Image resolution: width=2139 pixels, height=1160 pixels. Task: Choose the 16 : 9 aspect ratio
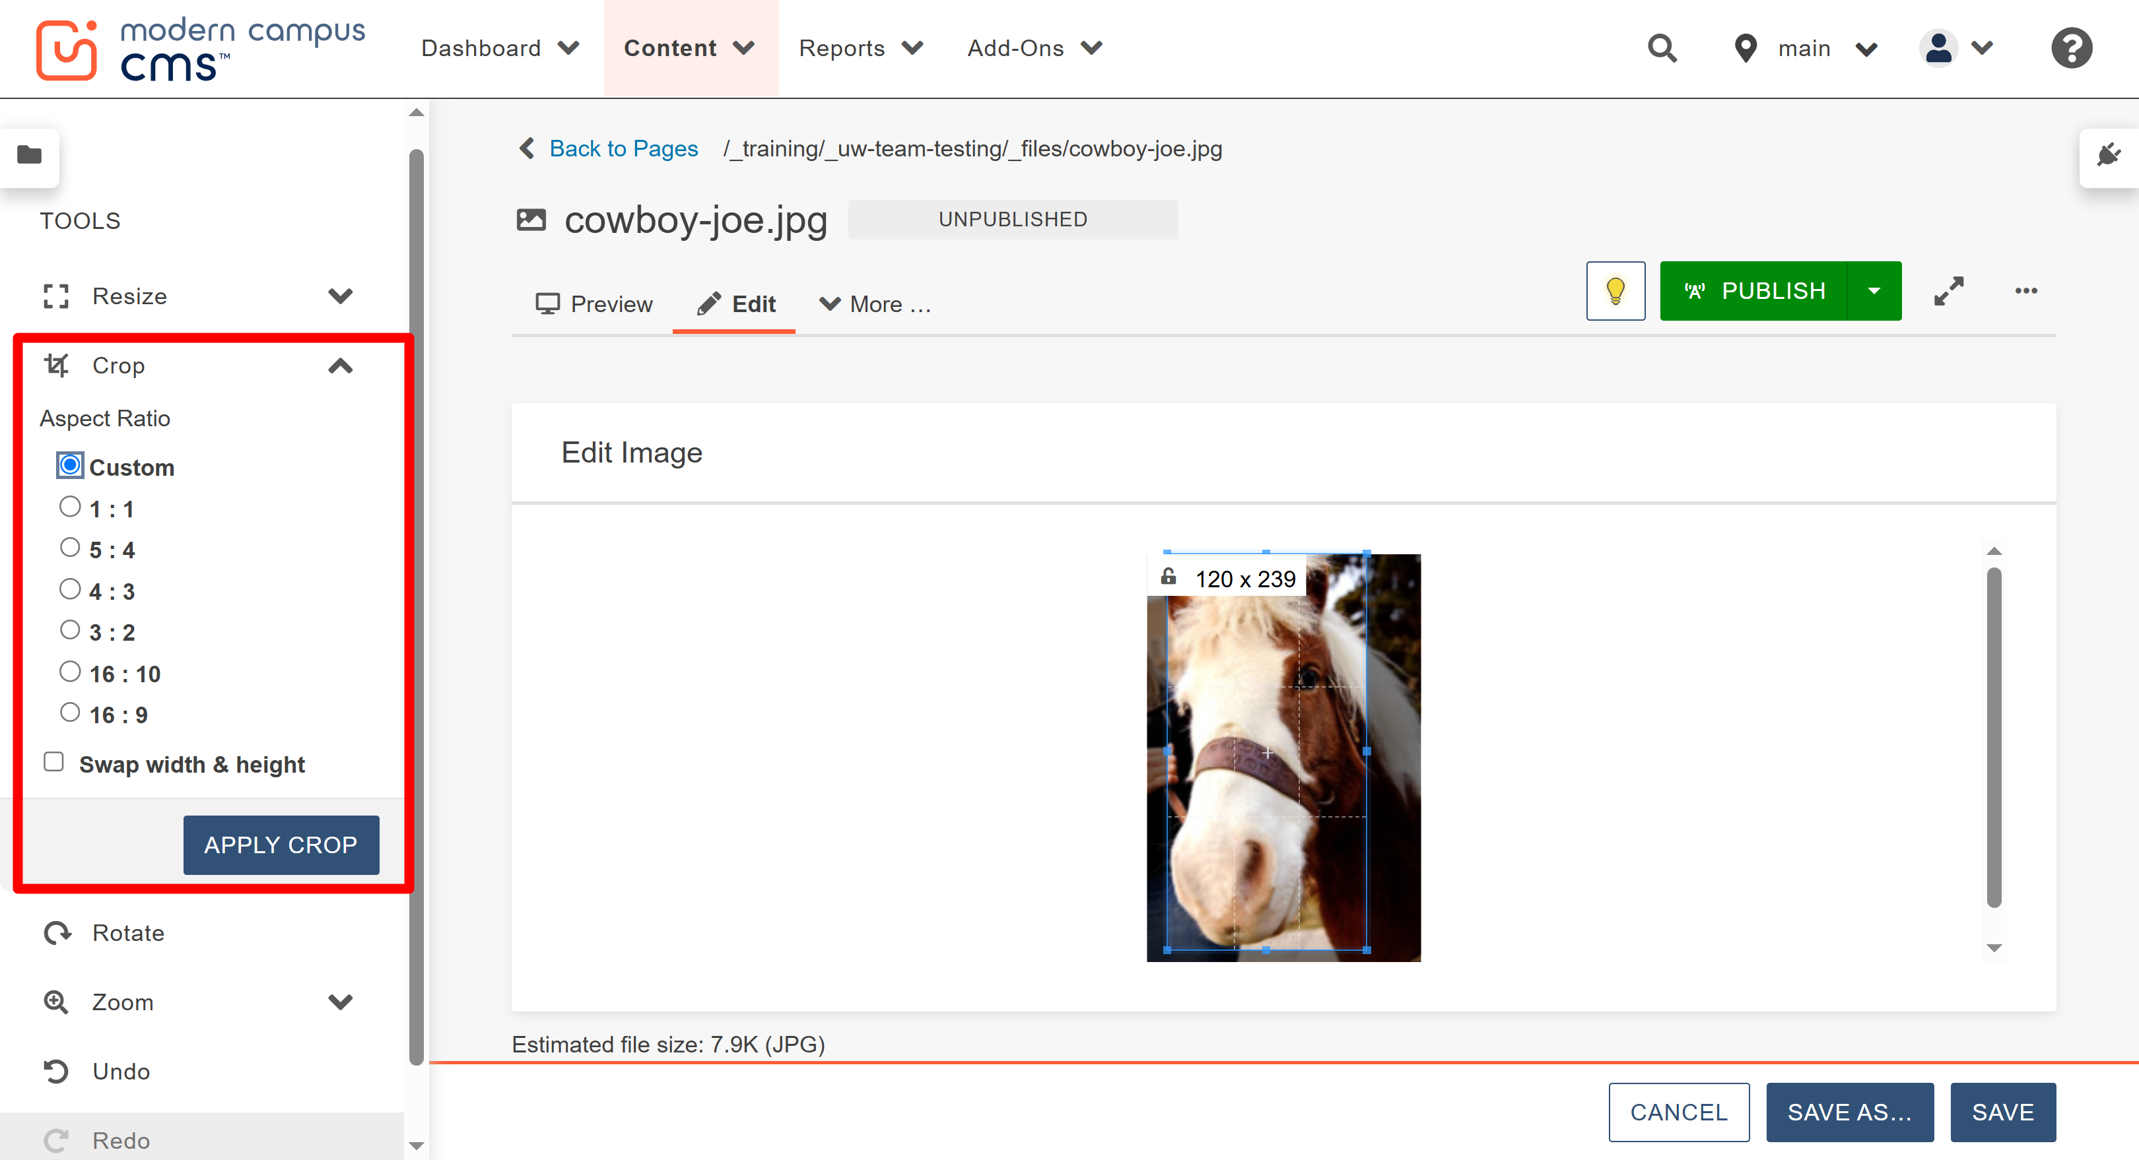pos(70,712)
